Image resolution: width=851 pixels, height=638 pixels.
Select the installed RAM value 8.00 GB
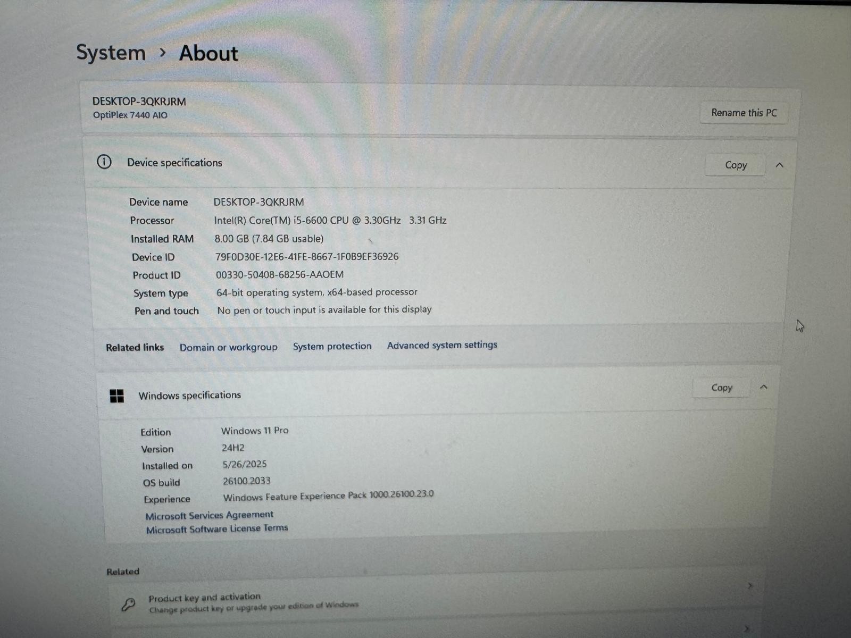[269, 239]
